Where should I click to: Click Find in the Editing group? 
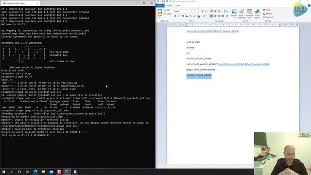pos(267,10)
